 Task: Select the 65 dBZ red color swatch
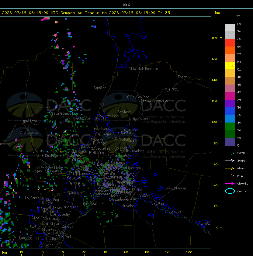230,43
